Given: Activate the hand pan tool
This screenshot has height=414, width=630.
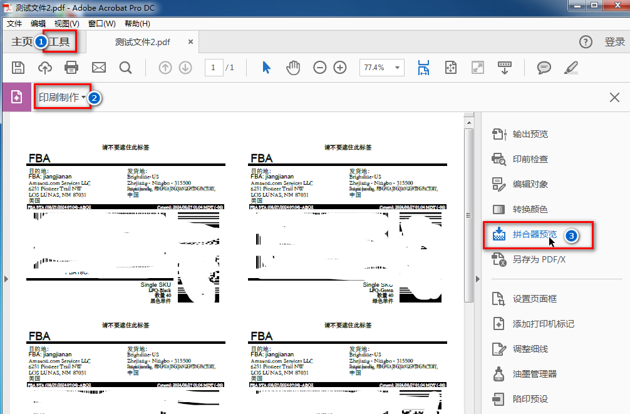Looking at the screenshot, I should coord(293,68).
